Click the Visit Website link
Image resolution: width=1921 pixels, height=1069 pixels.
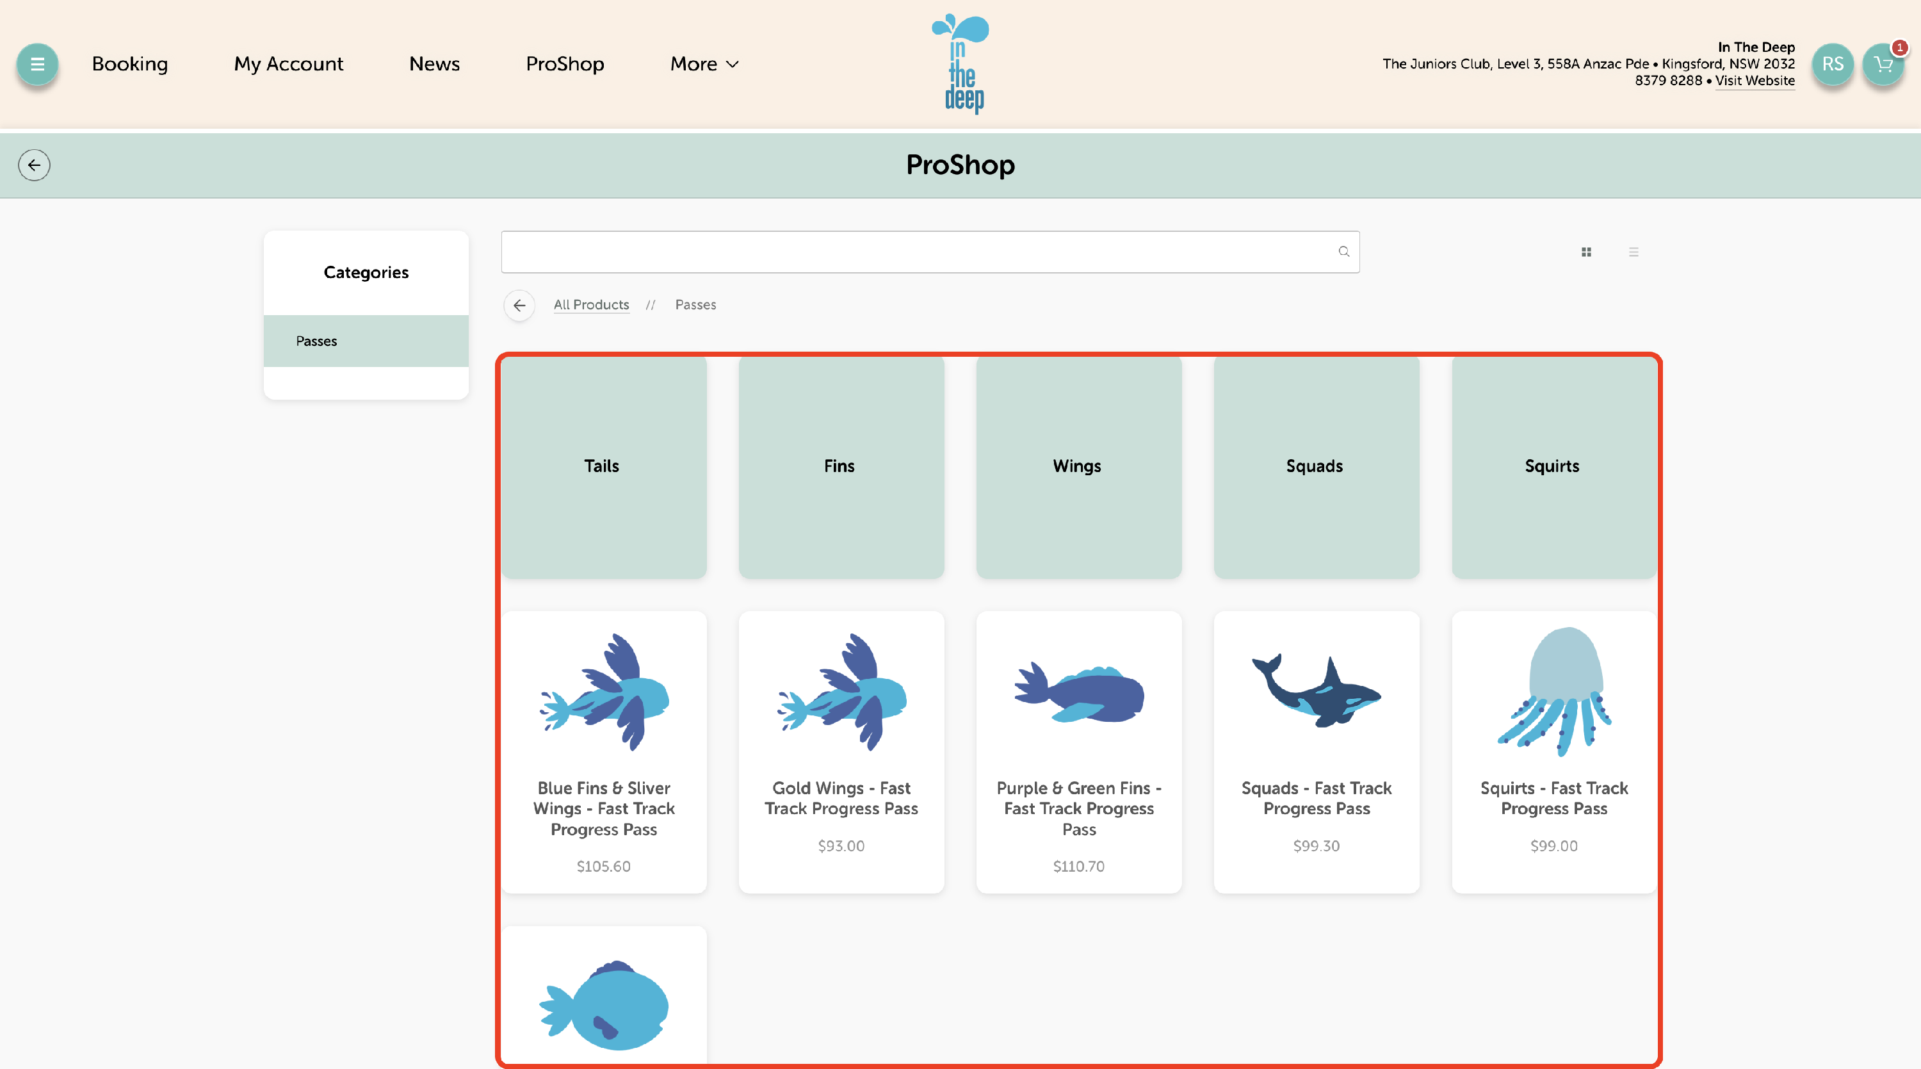1755,81
